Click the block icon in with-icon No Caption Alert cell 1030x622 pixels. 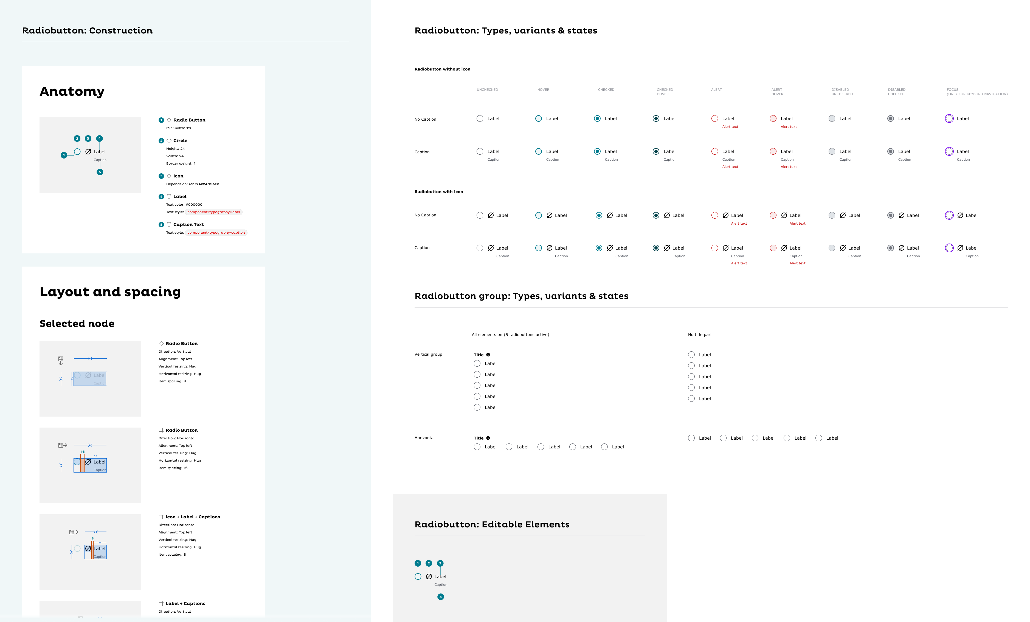[726, 216]
